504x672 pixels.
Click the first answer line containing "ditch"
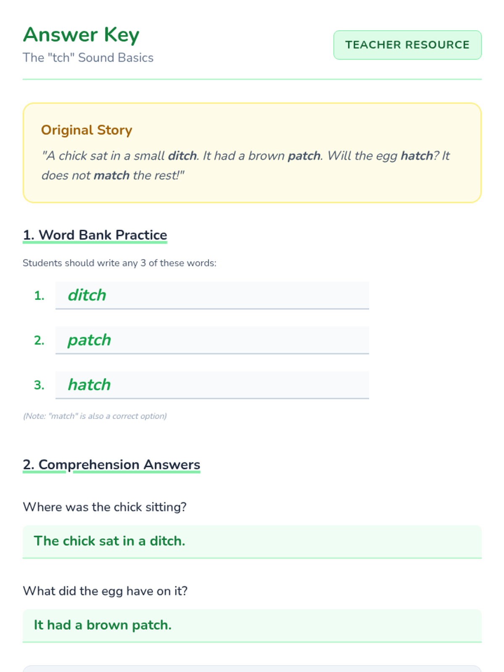(212, 295)
